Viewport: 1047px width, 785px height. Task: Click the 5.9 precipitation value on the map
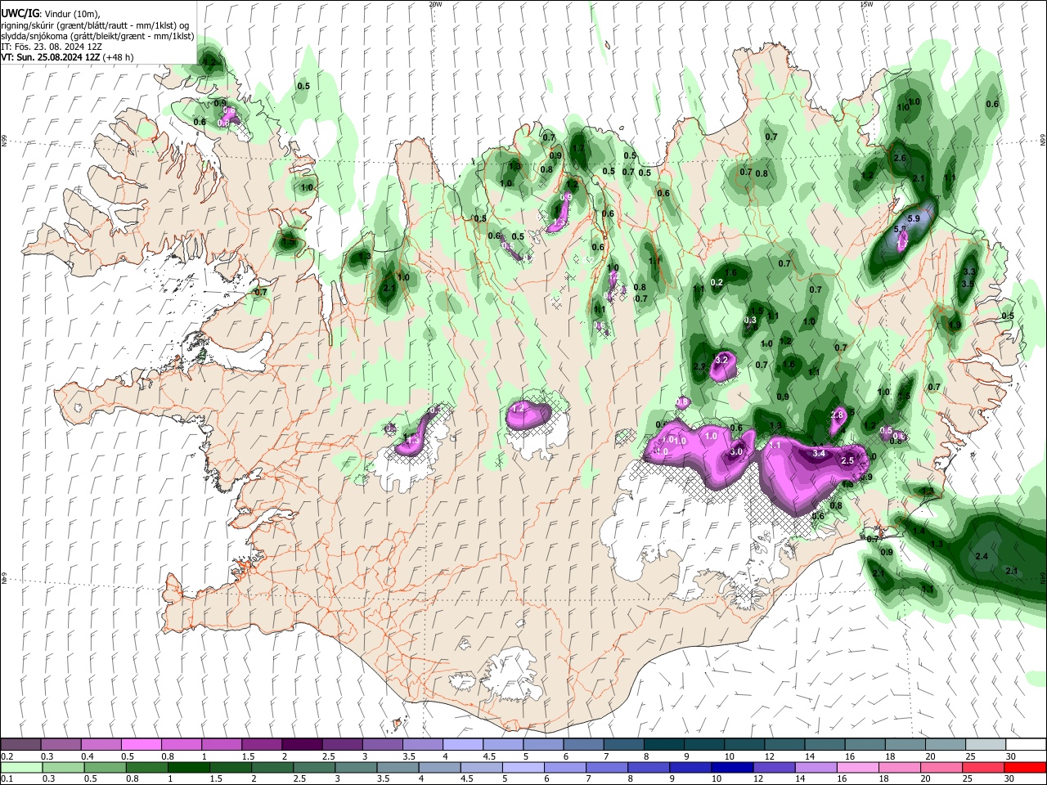pos(914,219)
